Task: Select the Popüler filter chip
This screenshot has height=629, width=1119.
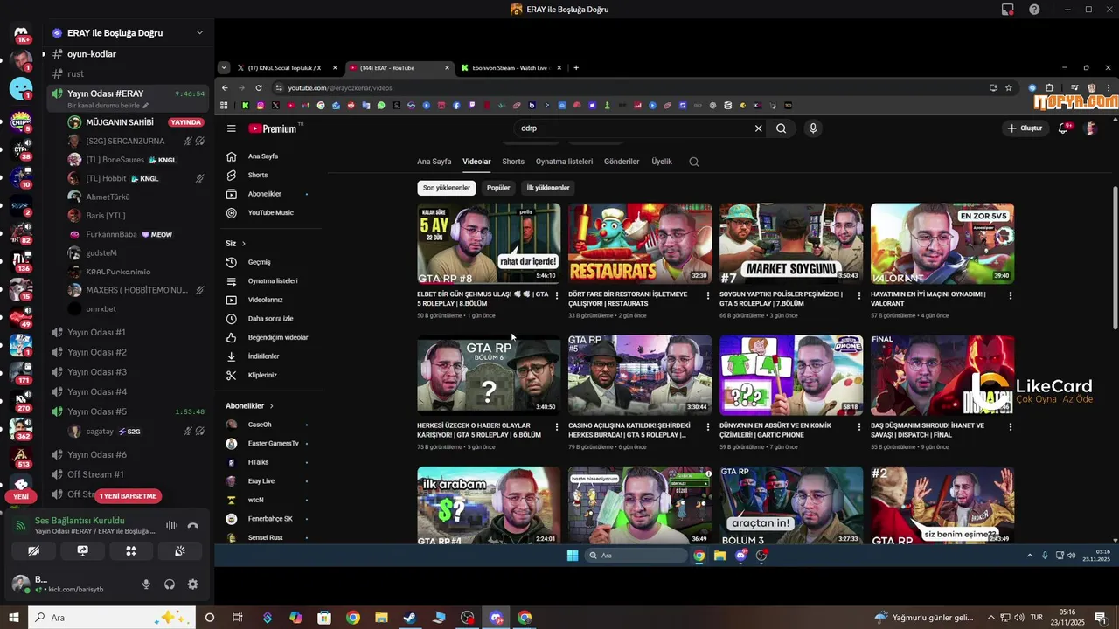Action: click(x=498, y=188)
